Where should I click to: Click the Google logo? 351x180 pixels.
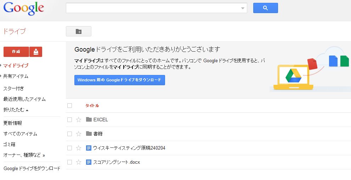23,8
